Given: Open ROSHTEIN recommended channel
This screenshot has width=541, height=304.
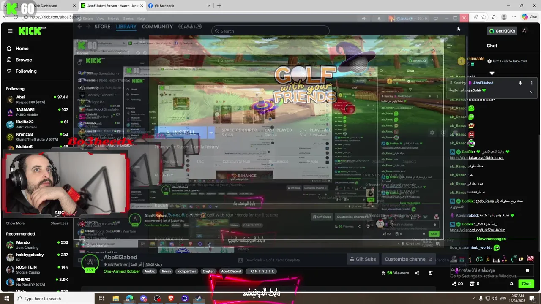Looking at the screenshot, I should pos(37,269).
